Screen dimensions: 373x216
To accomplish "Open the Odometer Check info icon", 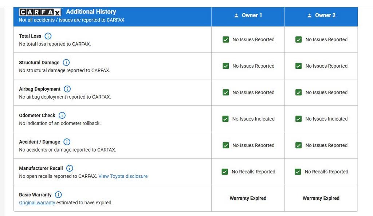I will (x=62, y=115).
